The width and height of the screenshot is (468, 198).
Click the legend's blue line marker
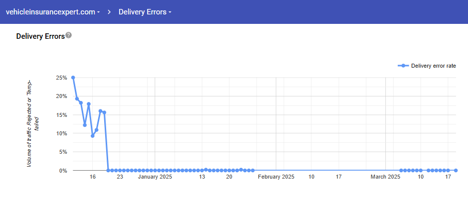click(403, 66)
